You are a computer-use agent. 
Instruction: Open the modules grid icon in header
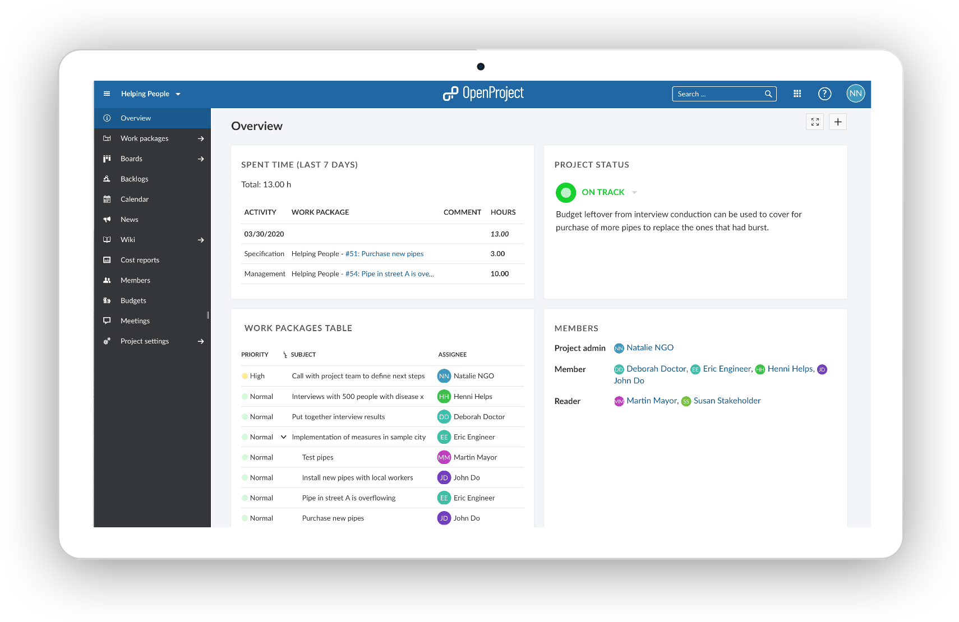(x=797, y=94)
